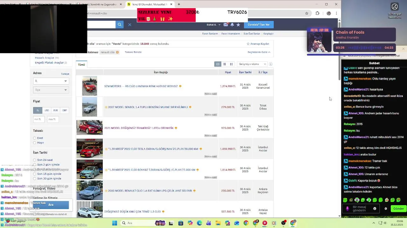Collapse Seçtiklerimi Gizle section
Screen dimensions: 407x228
coord(259,52)
